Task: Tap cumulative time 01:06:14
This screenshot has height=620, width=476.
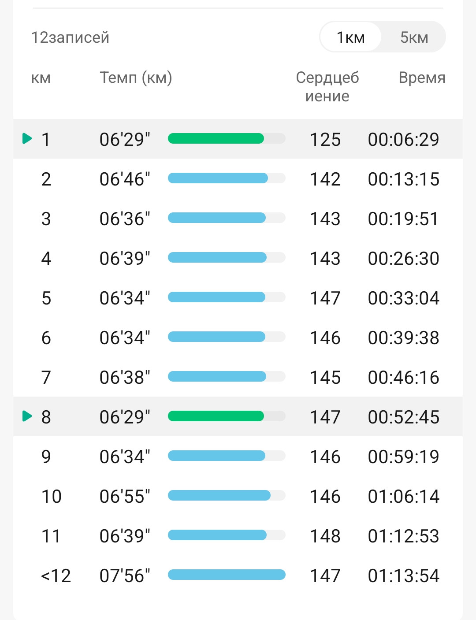Action: 404,496
